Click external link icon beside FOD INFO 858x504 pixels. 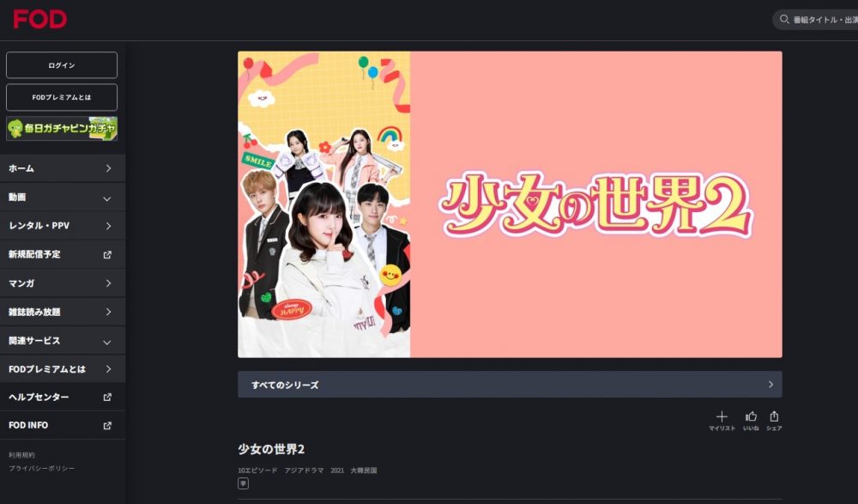107,426
